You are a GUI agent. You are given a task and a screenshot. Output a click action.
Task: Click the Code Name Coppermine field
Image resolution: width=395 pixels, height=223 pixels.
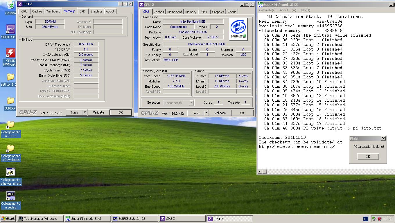pos(178,27)
